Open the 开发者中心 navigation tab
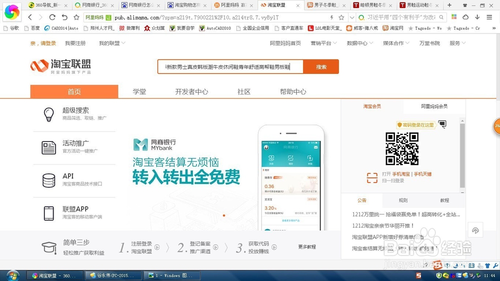500x281 pixels. [191, 91]
